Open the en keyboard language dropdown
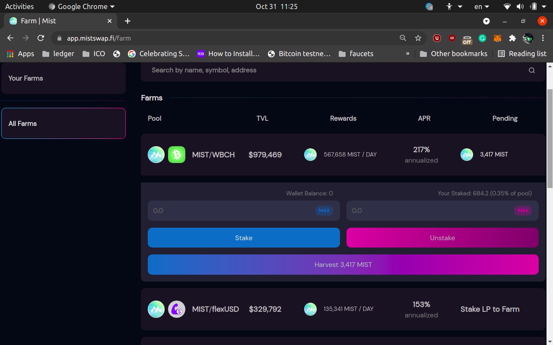The height and width of the screenshot is (345, 553). coord(482,6)
